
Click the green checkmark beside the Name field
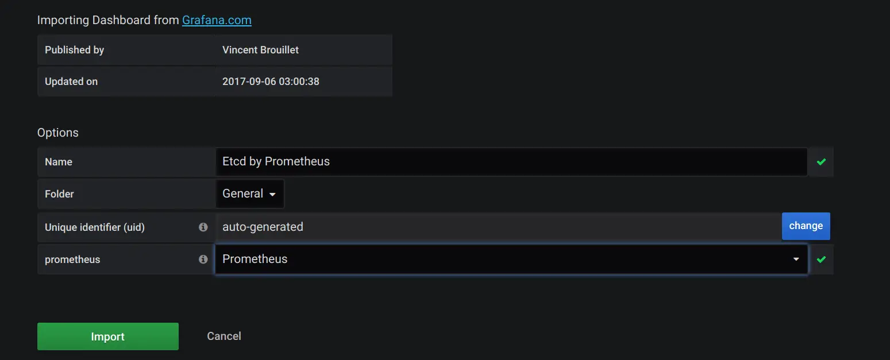tap(821, 162)
